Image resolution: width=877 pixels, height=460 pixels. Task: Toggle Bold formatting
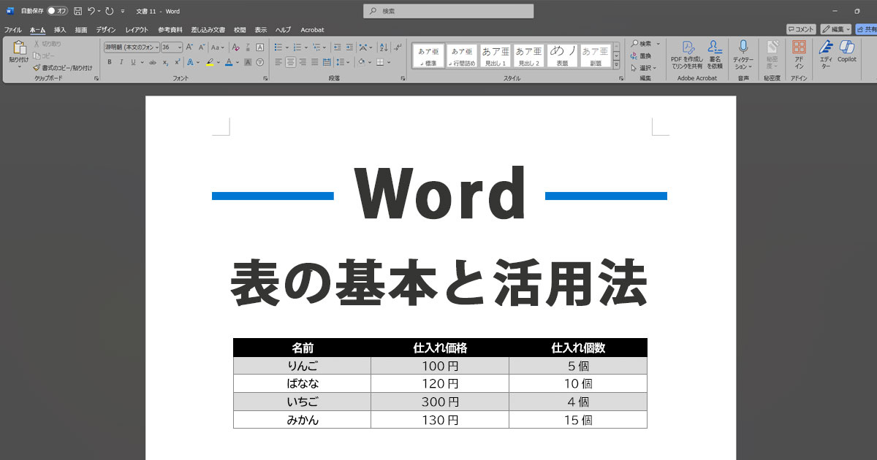coord(110,62)
